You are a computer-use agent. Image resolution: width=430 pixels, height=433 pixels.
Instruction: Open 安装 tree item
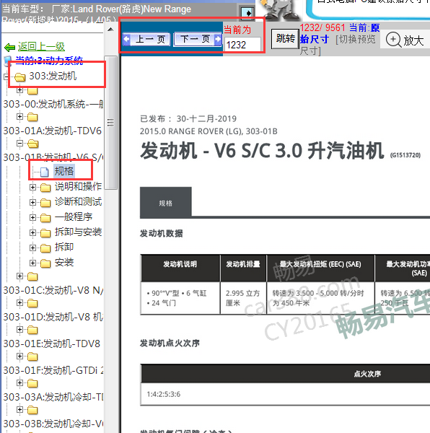pyautogui.click(x=64, y=262)
